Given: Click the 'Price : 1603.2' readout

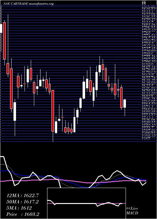Looking at the screenshot, I should pyautogui.click(x=23, y=214).
